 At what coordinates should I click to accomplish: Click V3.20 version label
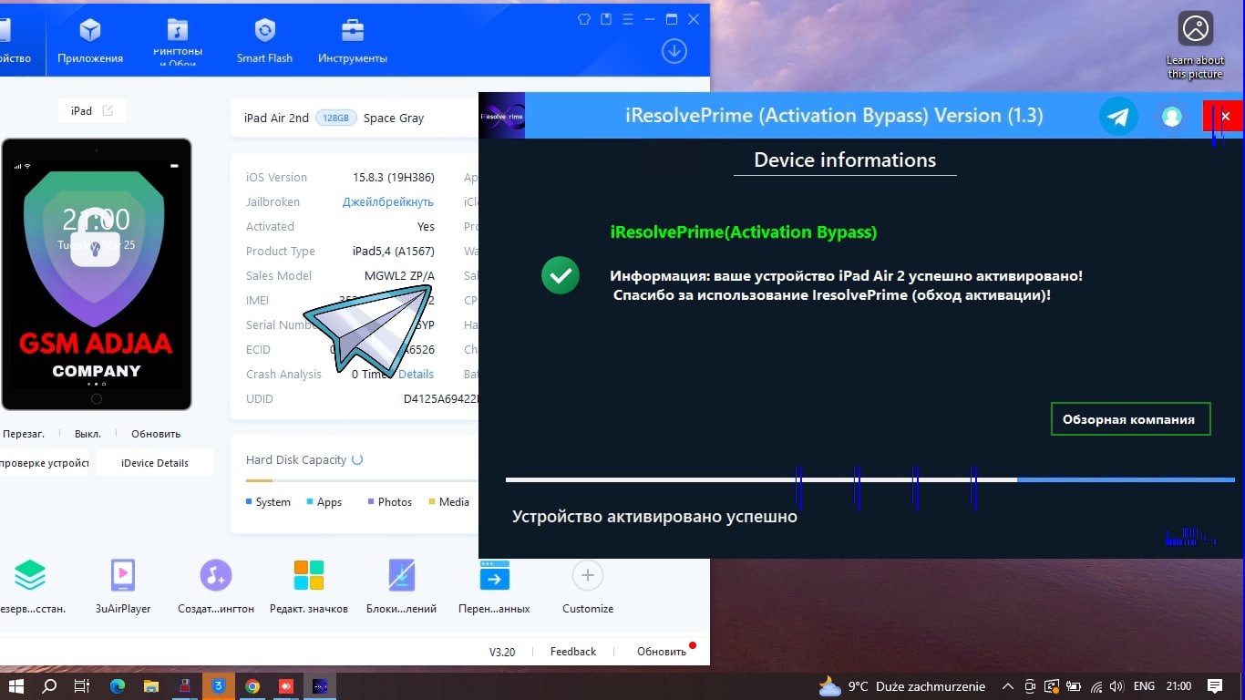pyautogui.click(x=502, y=652)
